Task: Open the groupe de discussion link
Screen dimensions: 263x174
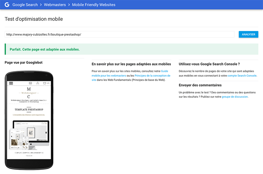Action: tap(234, 97)
